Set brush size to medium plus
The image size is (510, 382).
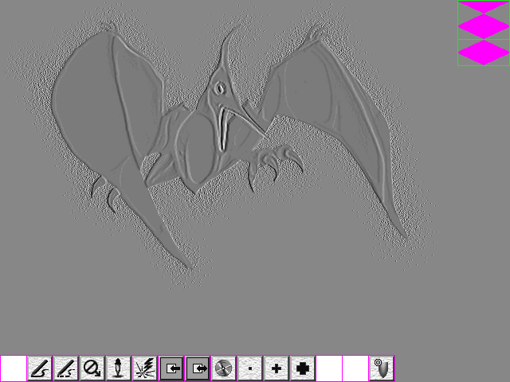[277, 368]
